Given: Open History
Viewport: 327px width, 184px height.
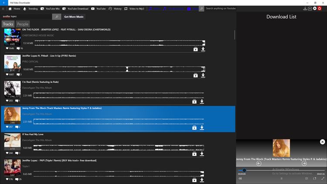Looking at the screenshot, I should pos(115,9).
